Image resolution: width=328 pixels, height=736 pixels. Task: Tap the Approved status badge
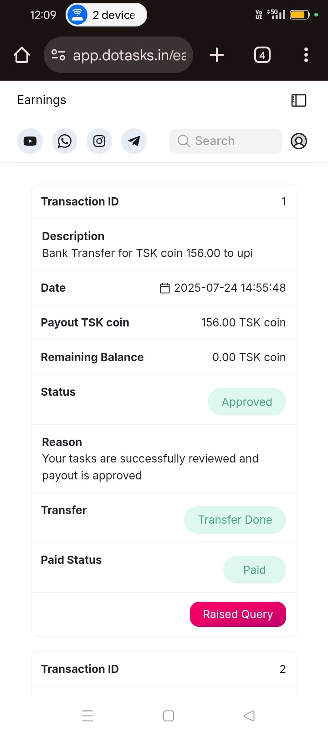pos(247,402)
